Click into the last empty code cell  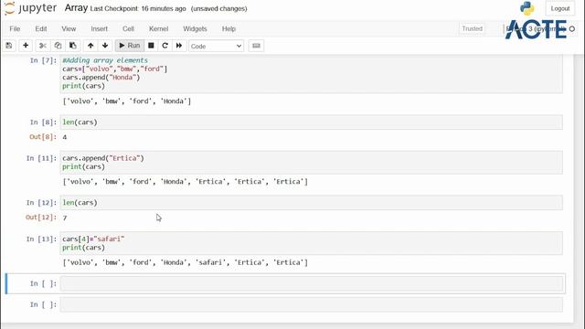(311, 304)
